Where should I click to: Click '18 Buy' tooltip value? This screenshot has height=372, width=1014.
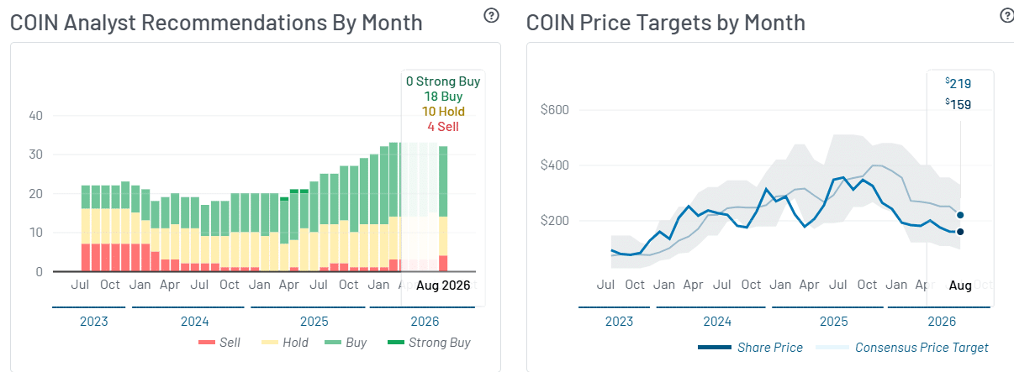[x=443, y=97]
